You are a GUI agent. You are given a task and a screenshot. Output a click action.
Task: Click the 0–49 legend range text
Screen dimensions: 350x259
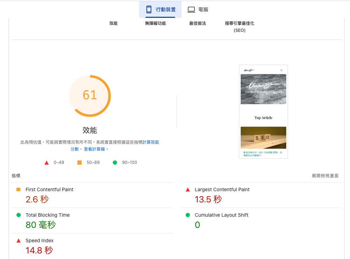coord(59,163)
